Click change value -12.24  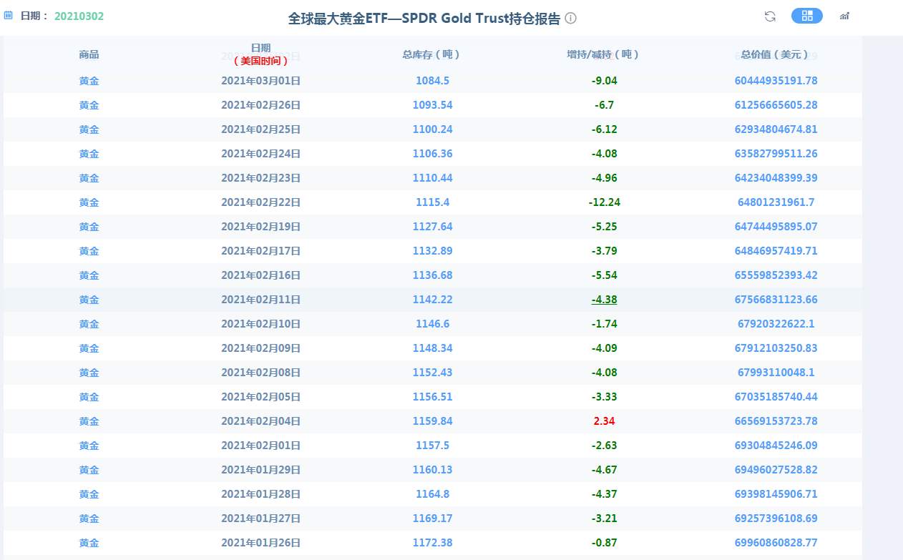click(604, 202)
